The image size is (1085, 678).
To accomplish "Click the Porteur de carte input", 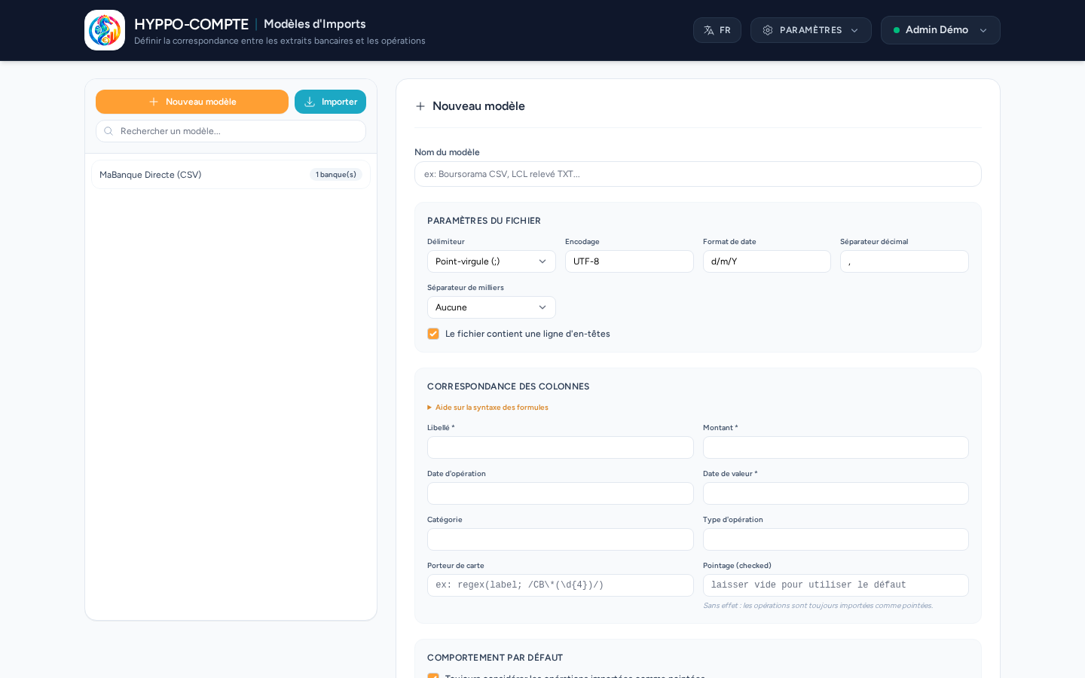I will click(x=561, y=585).
